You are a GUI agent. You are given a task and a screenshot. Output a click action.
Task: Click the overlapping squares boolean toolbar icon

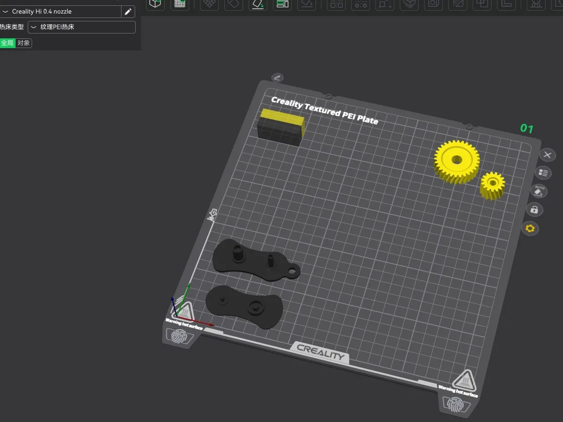[482, 3]
